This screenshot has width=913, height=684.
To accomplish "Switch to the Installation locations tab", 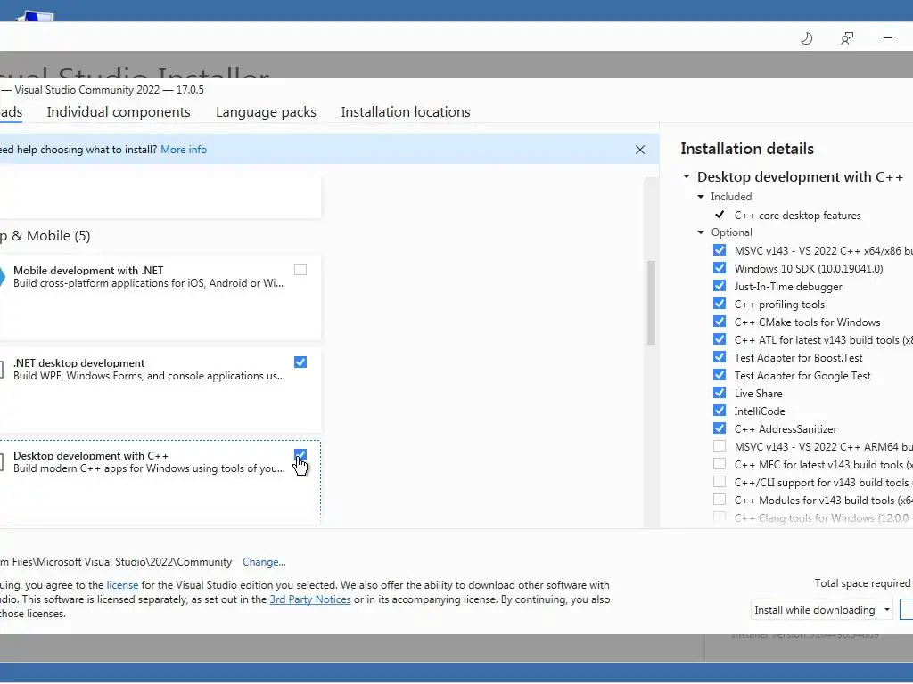I will [x=406, y=111].
